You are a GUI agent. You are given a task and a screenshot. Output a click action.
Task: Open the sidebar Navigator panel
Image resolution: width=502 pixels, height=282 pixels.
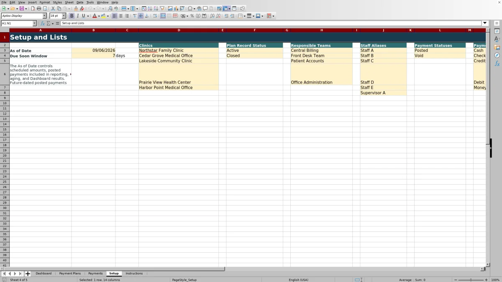(x=497, y=55)
